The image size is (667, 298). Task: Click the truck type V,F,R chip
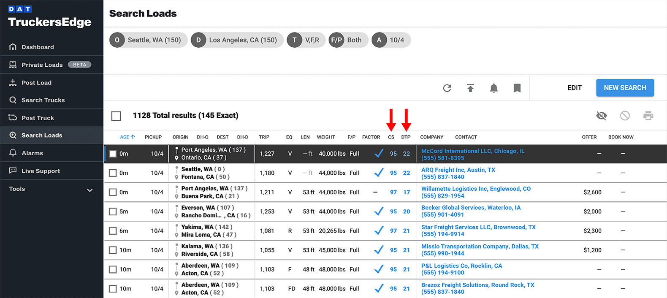click(x=306, y=40)
